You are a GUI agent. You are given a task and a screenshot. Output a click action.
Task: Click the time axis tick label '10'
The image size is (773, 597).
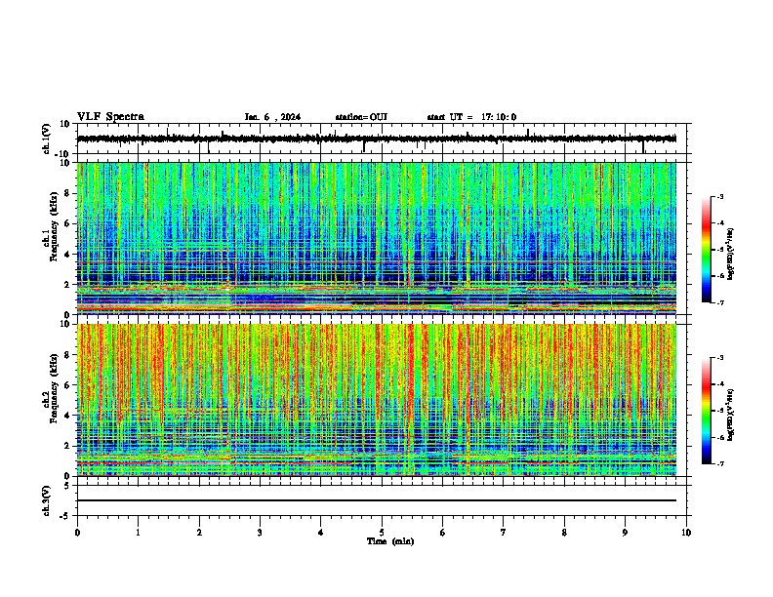coord(686,533)
